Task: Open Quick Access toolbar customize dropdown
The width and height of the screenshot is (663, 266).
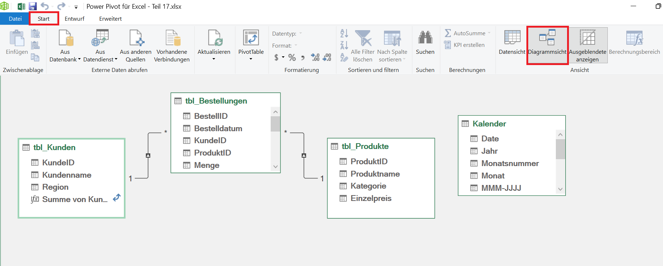Action: (76, 7)
